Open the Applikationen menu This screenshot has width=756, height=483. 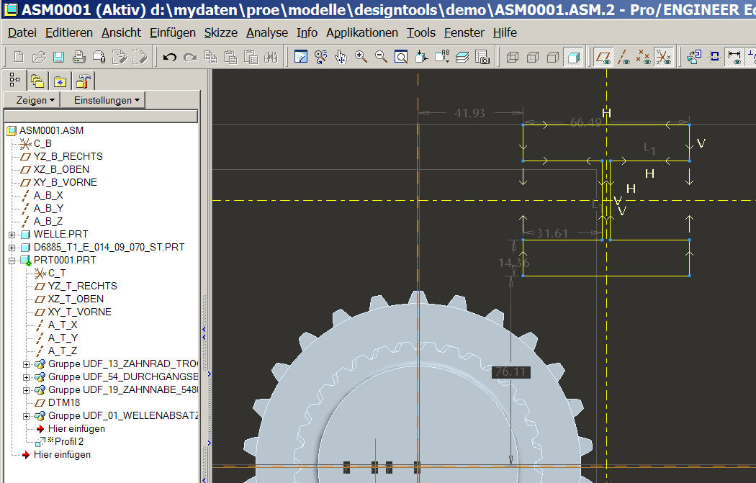point(362,33)
